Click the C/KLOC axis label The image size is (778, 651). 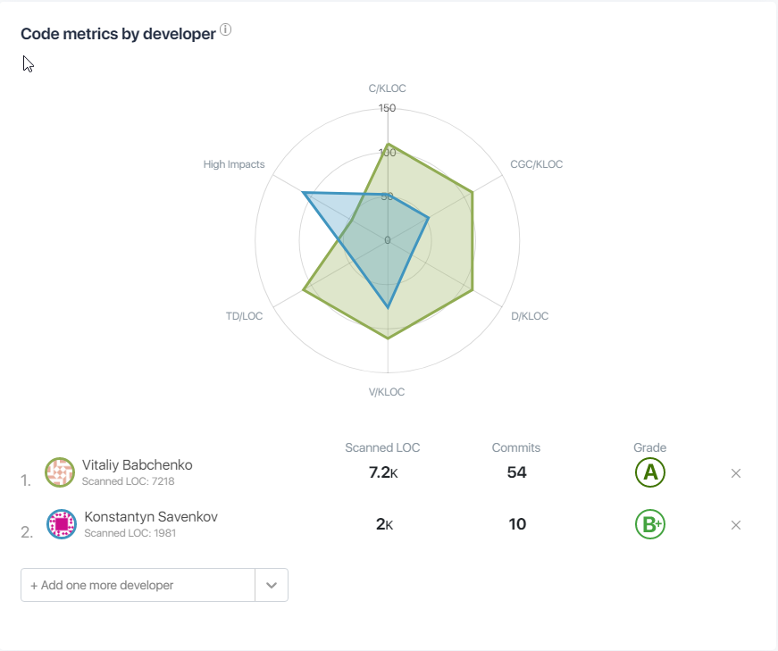coord(388,88)
